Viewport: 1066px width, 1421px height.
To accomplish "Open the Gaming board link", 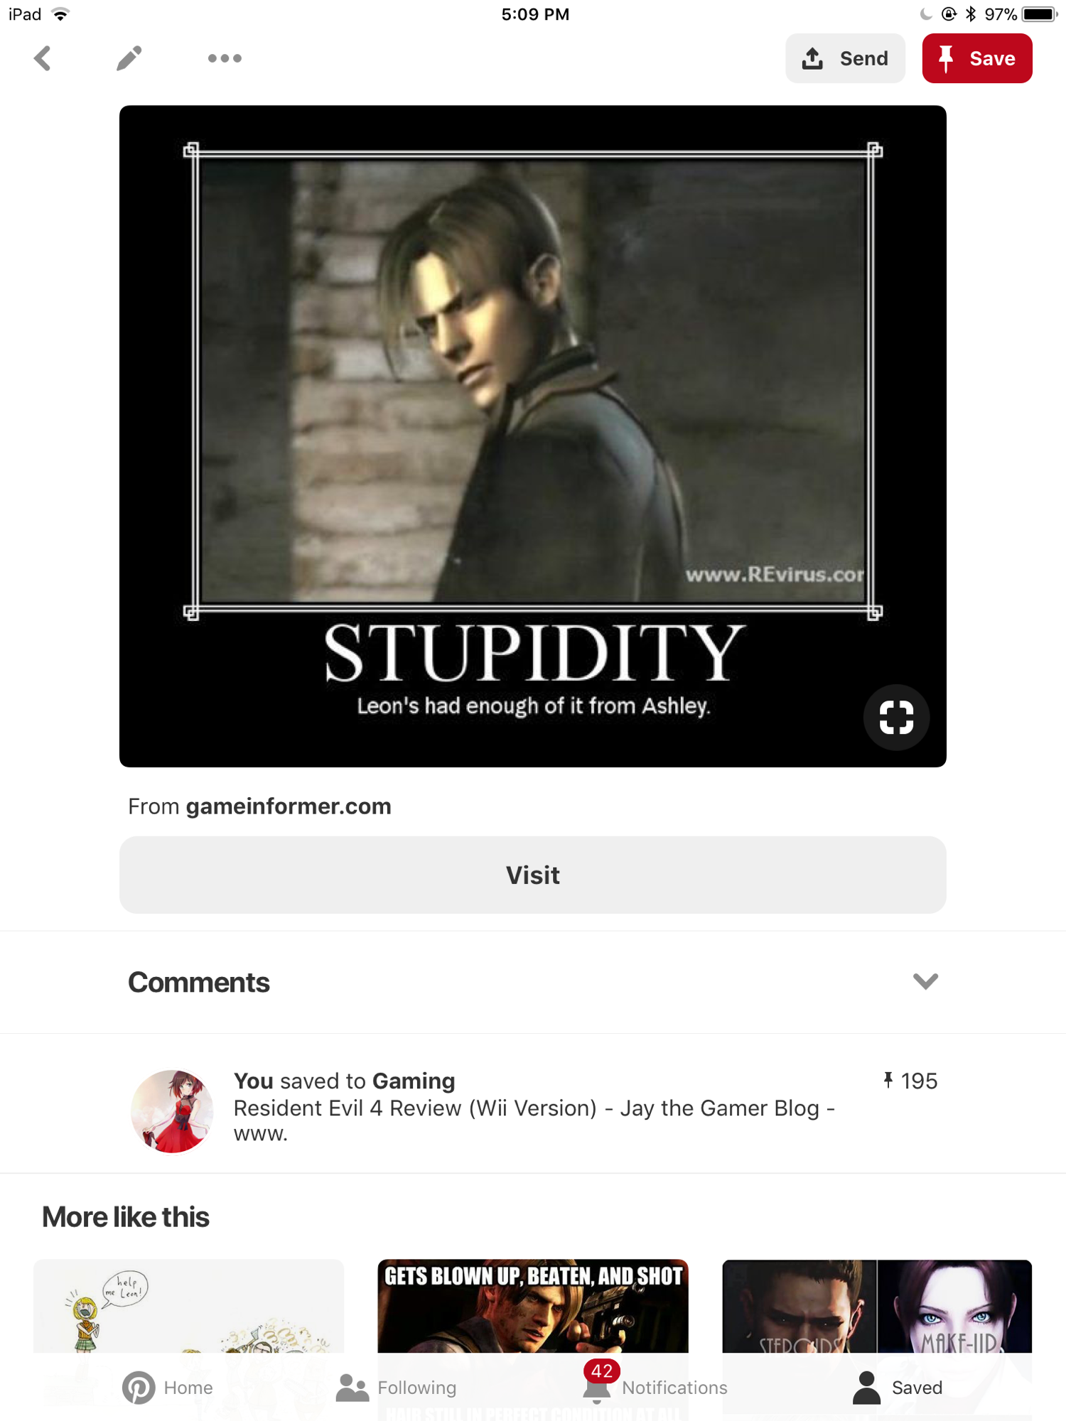I will tap(414, 1081).
